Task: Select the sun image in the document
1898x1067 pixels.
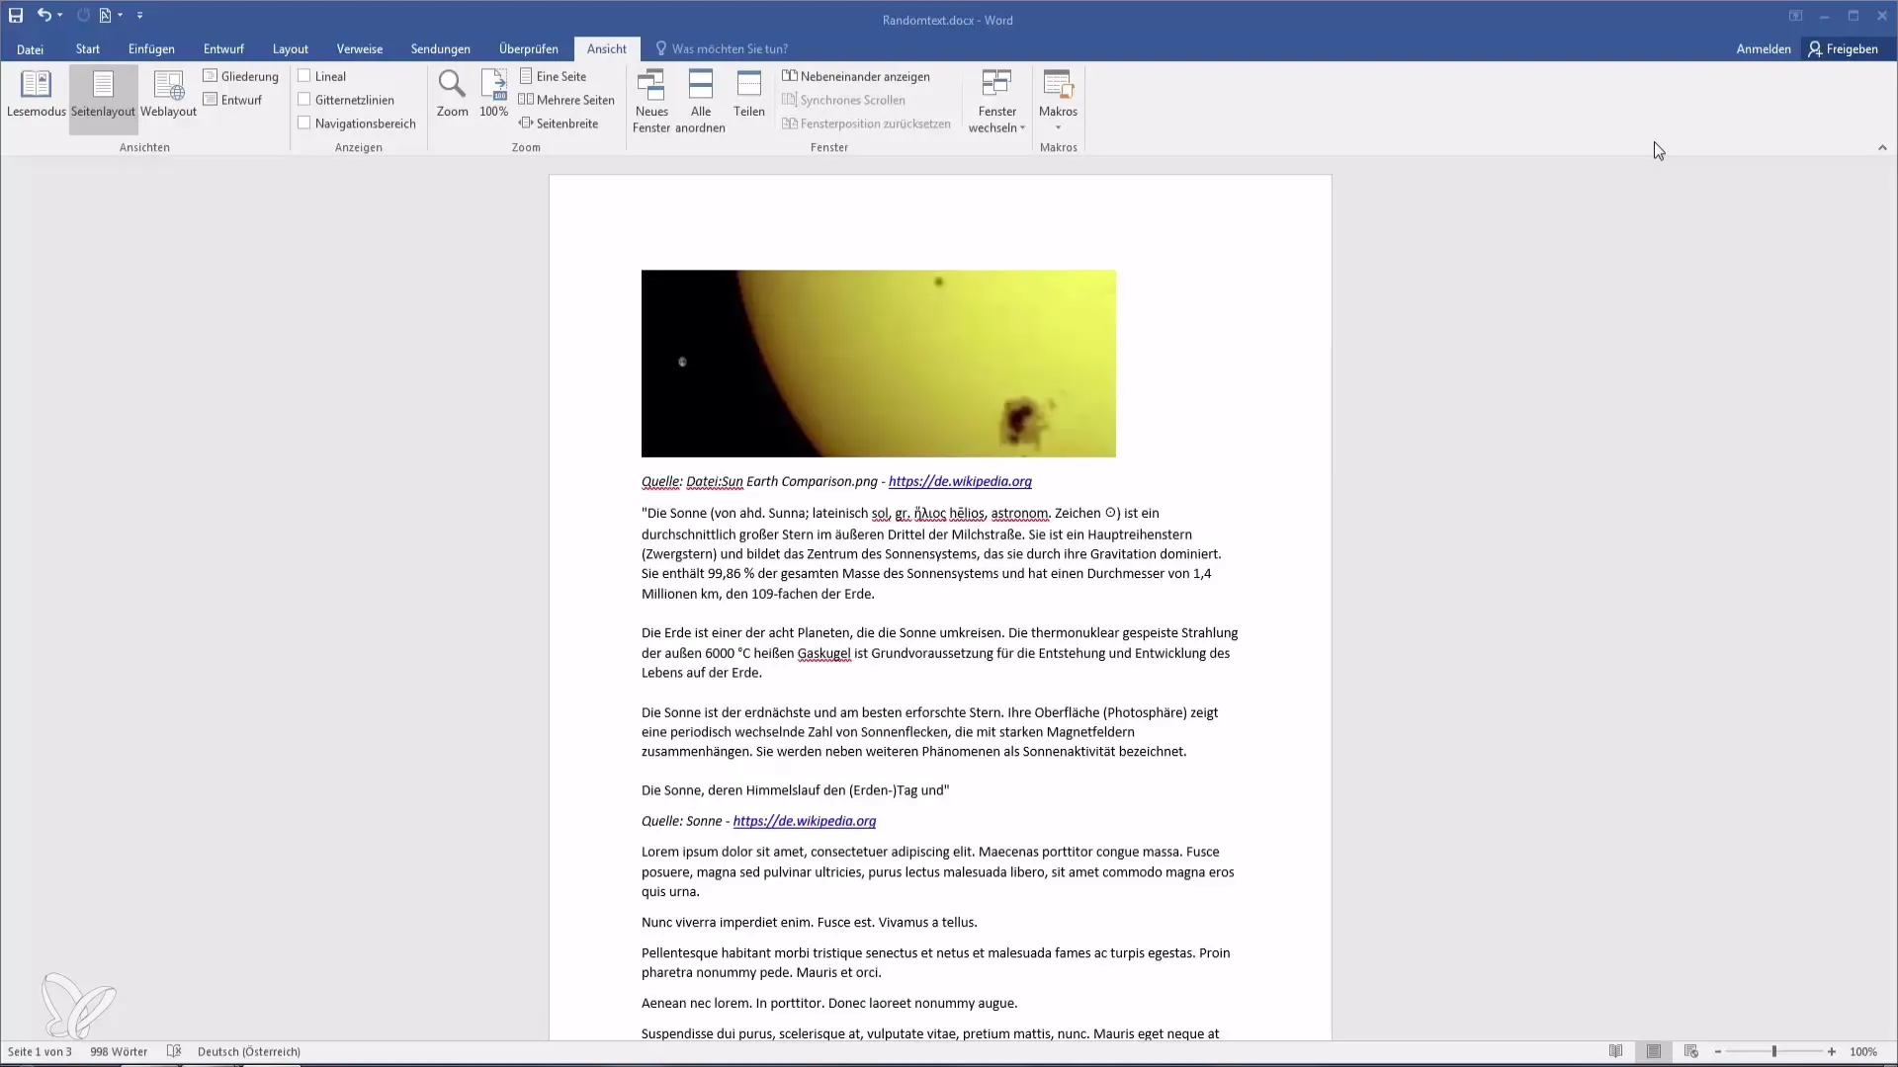Action: pos(878,364)
